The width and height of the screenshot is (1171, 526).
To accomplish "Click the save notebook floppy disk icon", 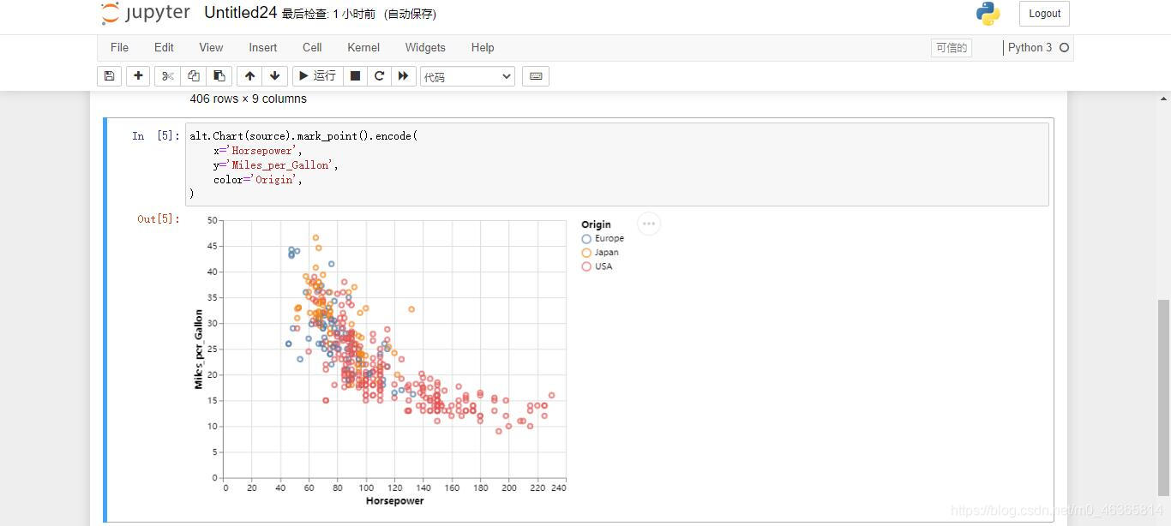I will [109, 76].
